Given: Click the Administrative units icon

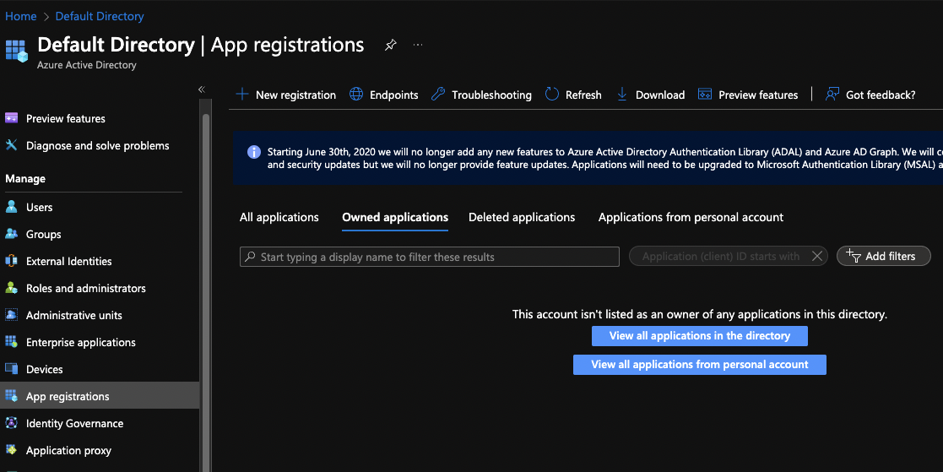Looking at the screenshot, I should coord(12,314).
